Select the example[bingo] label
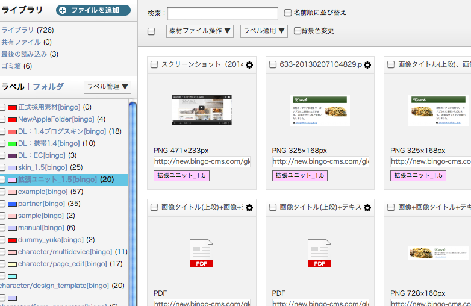Screen dimensions: 471x306 [x=43, y=192]
